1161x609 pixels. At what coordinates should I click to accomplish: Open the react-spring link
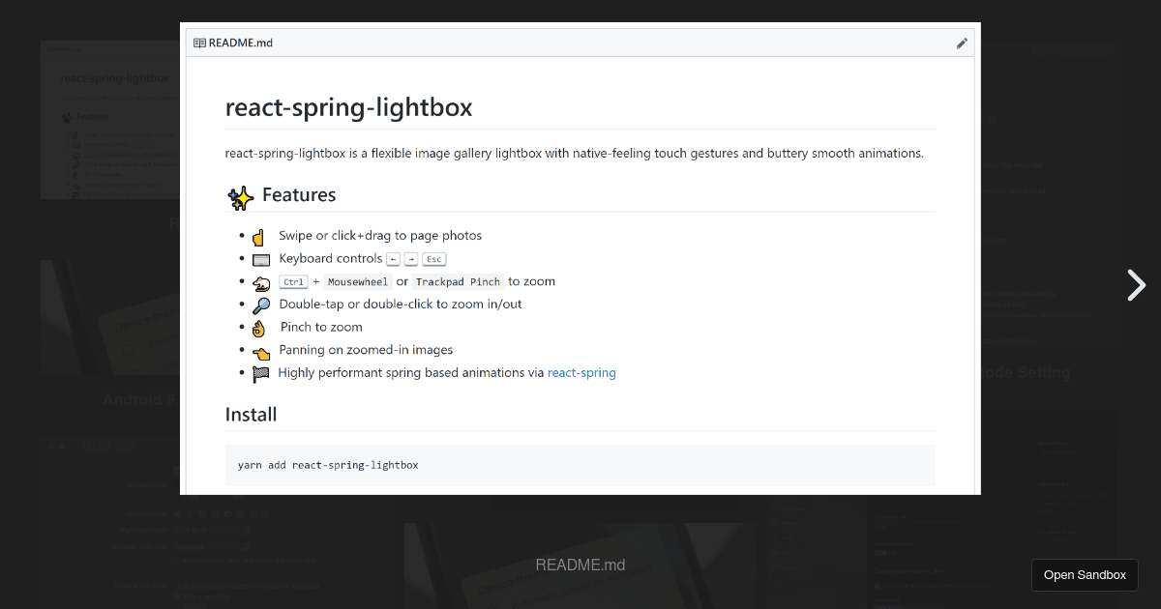pyautogui.click(x=581, y=372)
